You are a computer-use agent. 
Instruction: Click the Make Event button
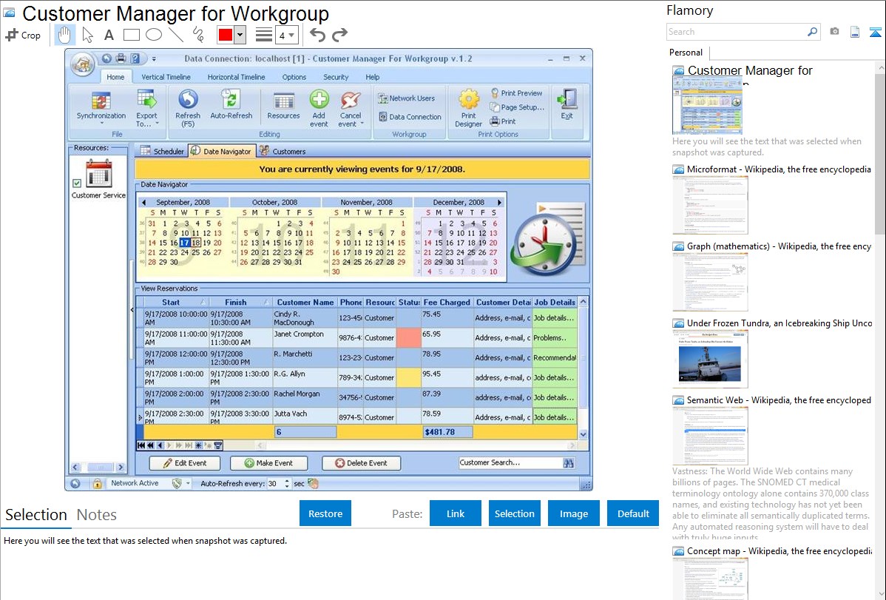click(269, 463)
